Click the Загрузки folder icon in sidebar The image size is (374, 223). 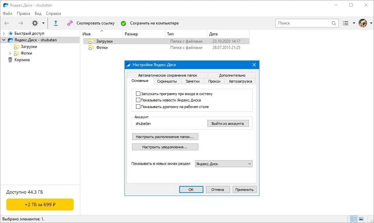click(x=16, y=47)
